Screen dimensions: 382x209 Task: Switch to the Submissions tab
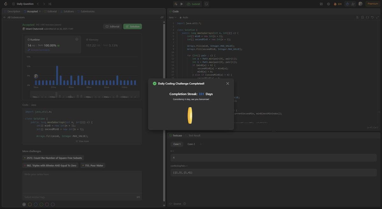[x=86, y=11]
